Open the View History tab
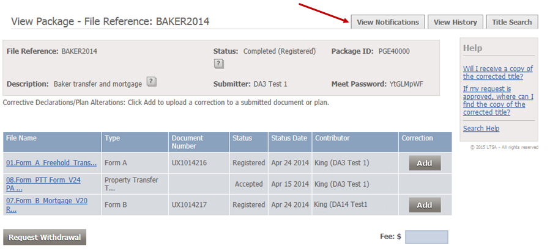550x249 pixels. 455,22
